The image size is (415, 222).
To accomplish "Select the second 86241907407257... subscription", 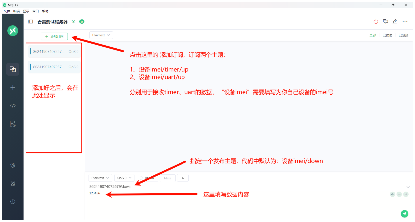I will 54,67.
